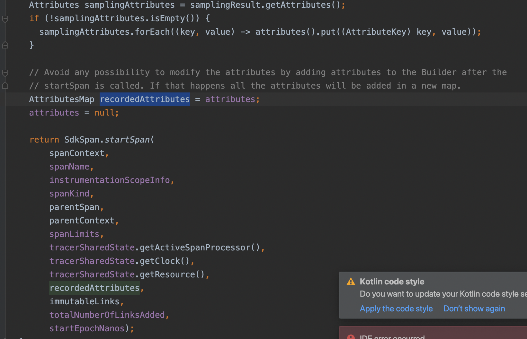The height and width of the screenshot is (339, 527).
Task: Click the parentSpan argument
Action: point(74,207)
